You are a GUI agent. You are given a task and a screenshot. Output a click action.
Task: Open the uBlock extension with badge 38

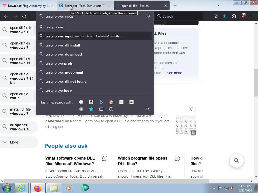(243, 16)
